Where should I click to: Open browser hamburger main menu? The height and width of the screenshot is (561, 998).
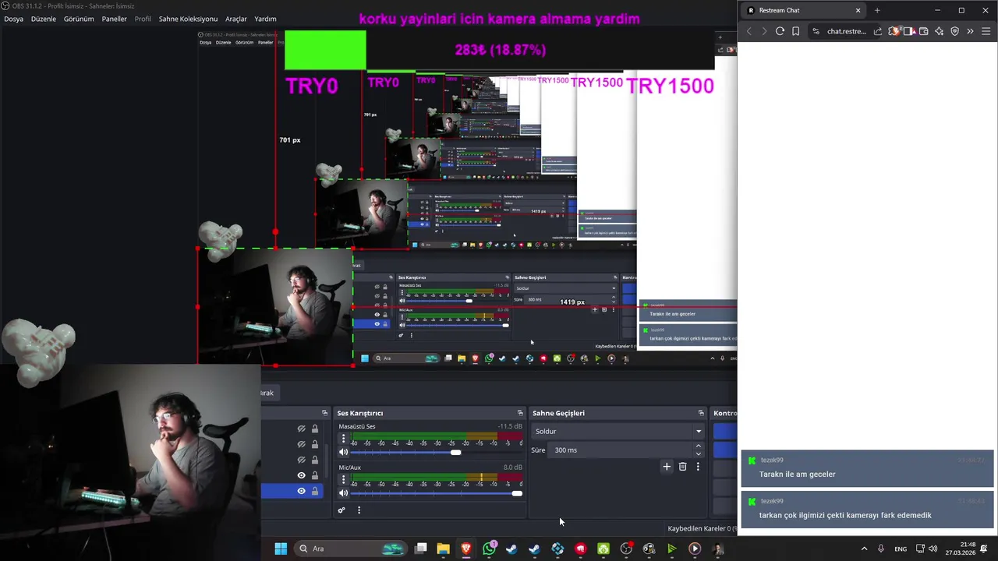(x=986, y=31)
